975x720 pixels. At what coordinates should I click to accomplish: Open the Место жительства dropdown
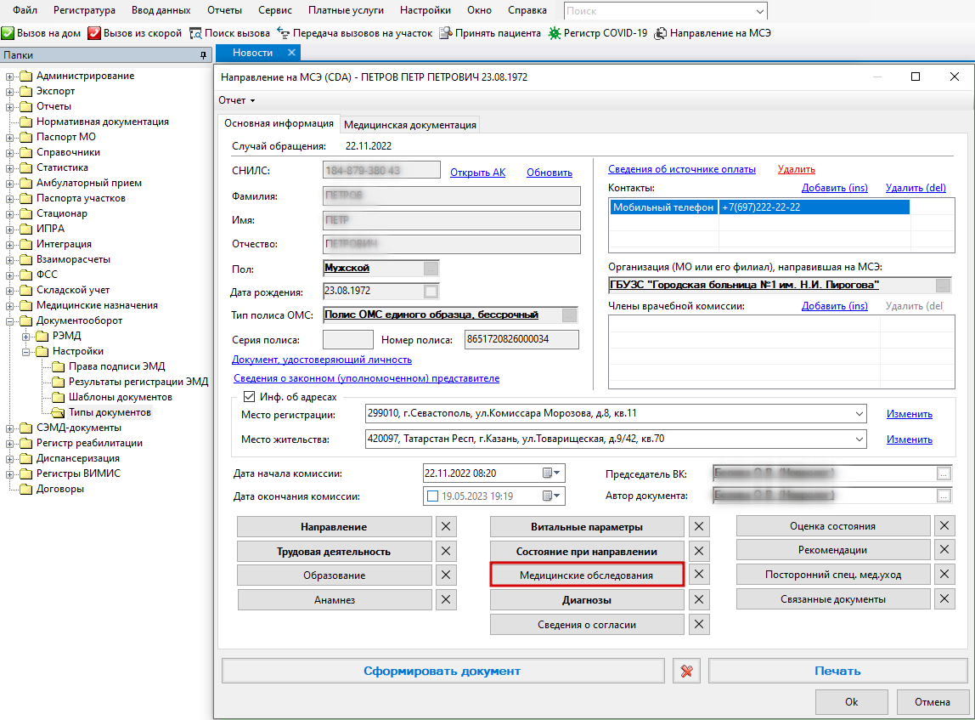859,439
